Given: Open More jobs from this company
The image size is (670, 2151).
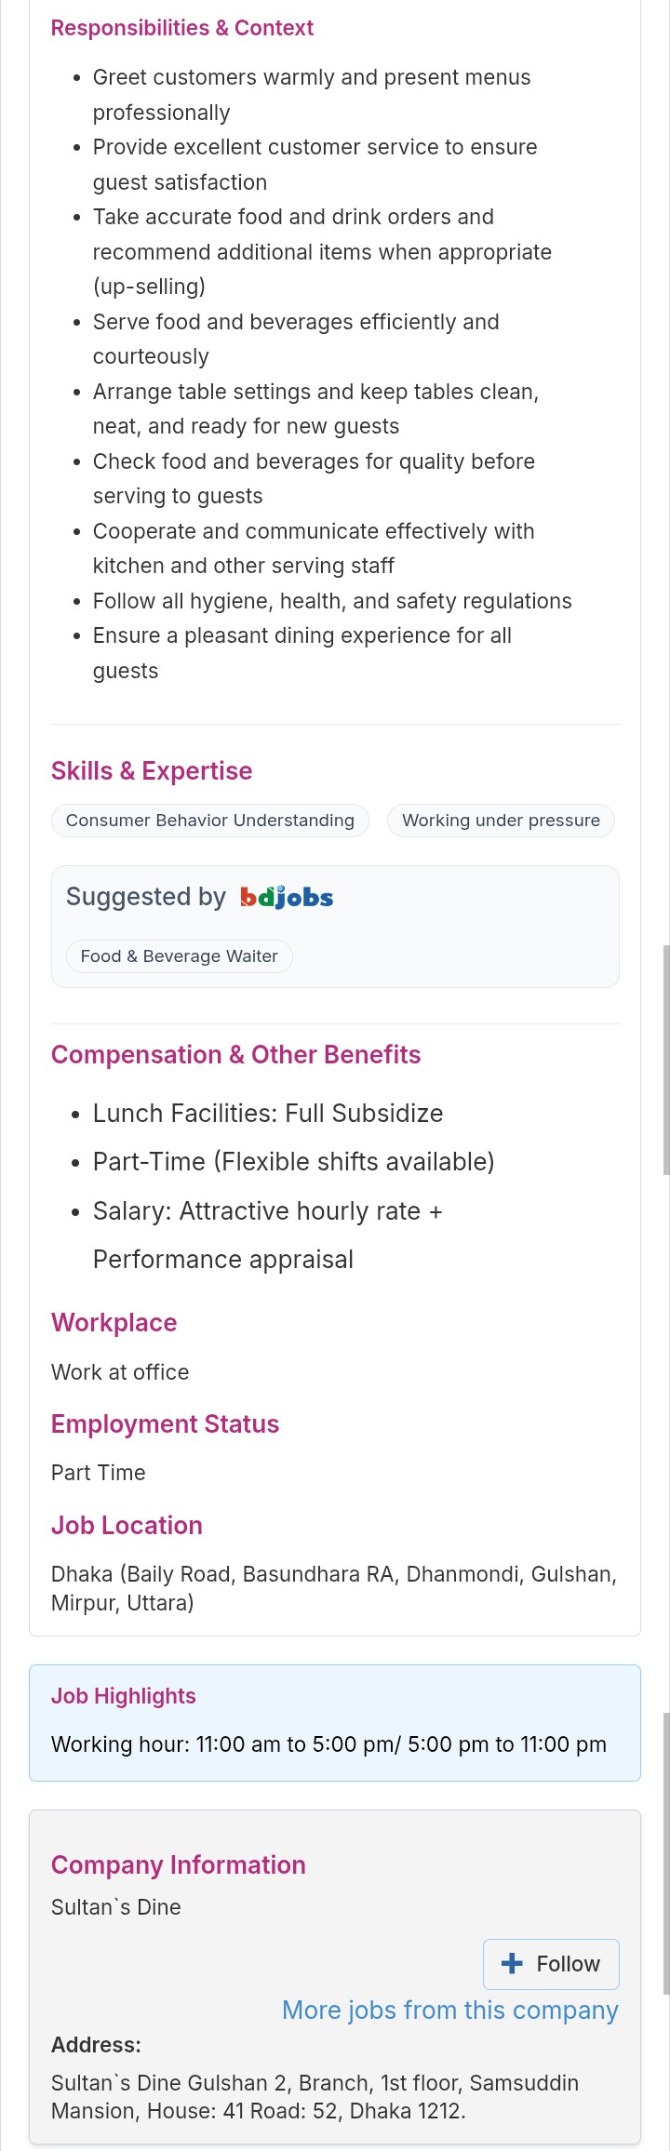Looking at the screenshot, I should 449,2011.
